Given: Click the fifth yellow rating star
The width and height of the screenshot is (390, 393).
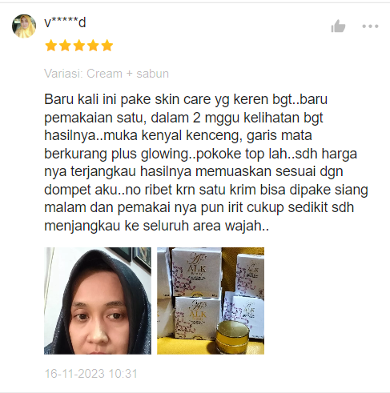Looking at the screenshot, I should 107,46.
